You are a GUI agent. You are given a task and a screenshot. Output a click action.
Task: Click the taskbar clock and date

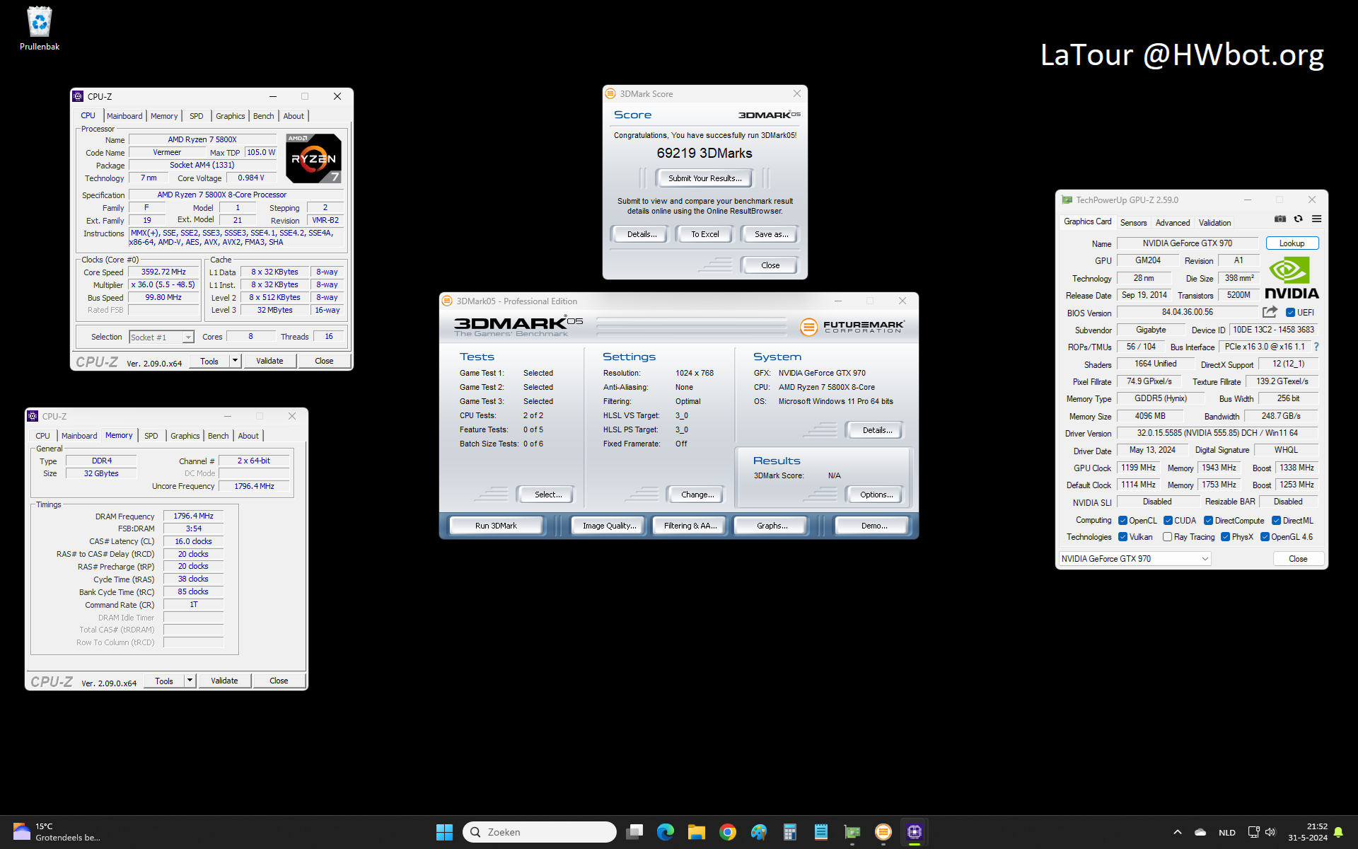(1307, 832)
